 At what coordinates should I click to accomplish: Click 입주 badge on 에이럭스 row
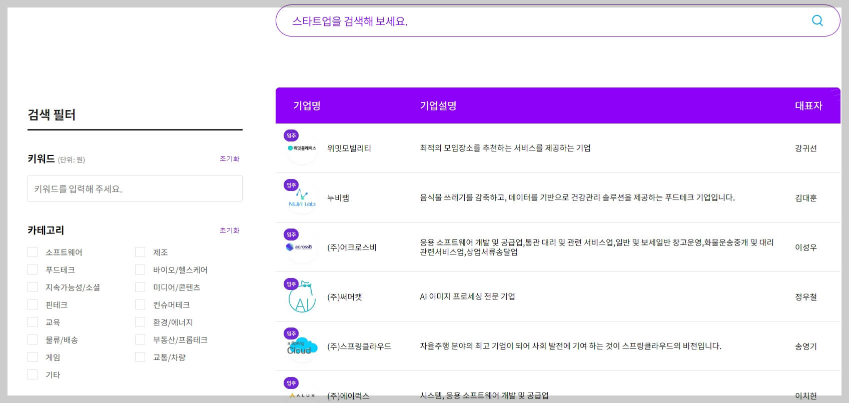(x=291, y=383)
